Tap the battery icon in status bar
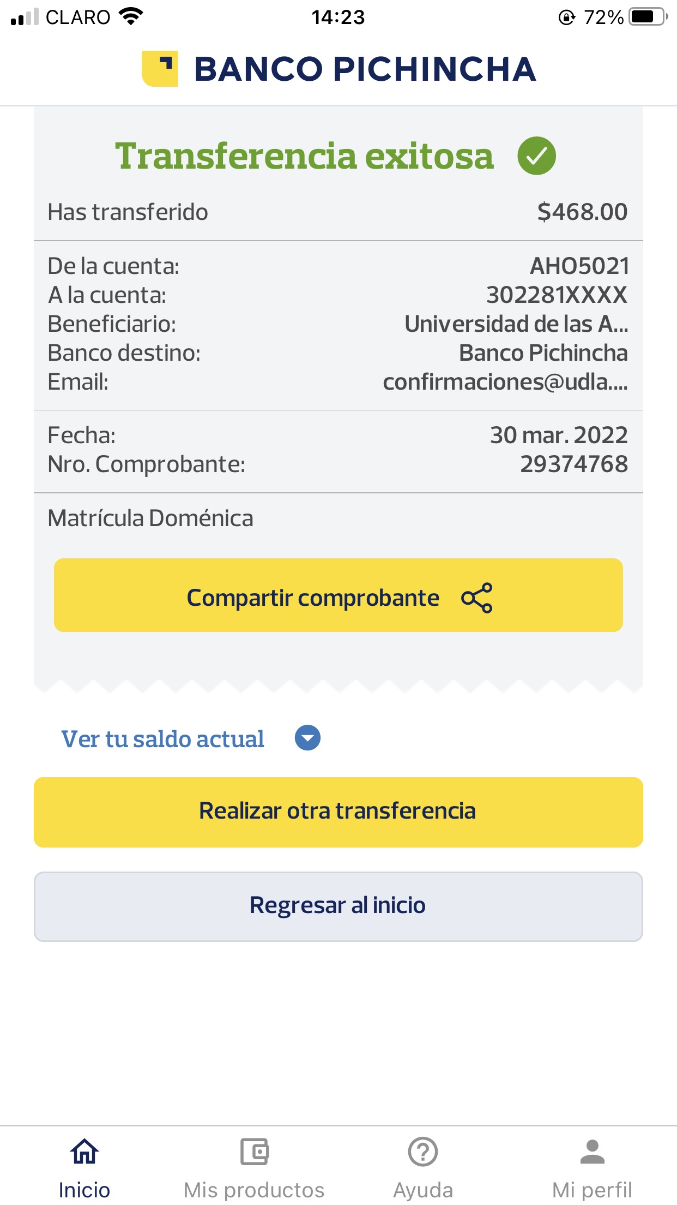The width and height of the screenshot is (677, 1205). pyautogui.click(x=648, y=17)
